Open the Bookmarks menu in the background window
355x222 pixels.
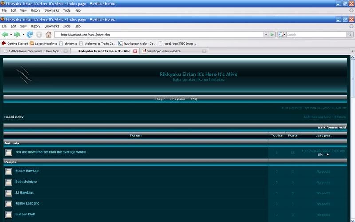[51, 10]
